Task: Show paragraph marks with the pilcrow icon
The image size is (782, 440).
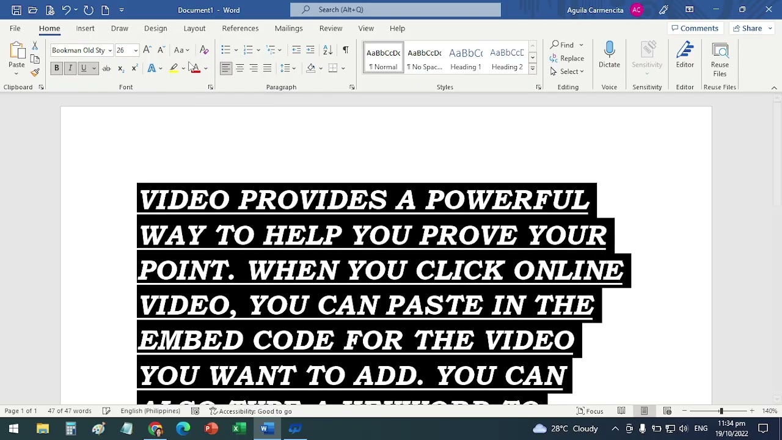Action: (345, 50)
